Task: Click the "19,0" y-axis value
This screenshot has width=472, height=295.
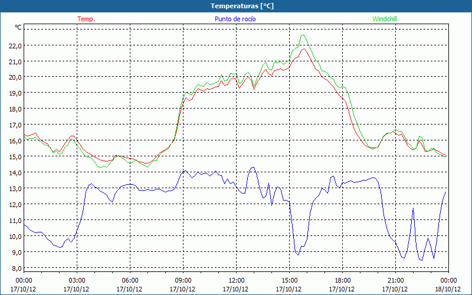Action: 15,93
